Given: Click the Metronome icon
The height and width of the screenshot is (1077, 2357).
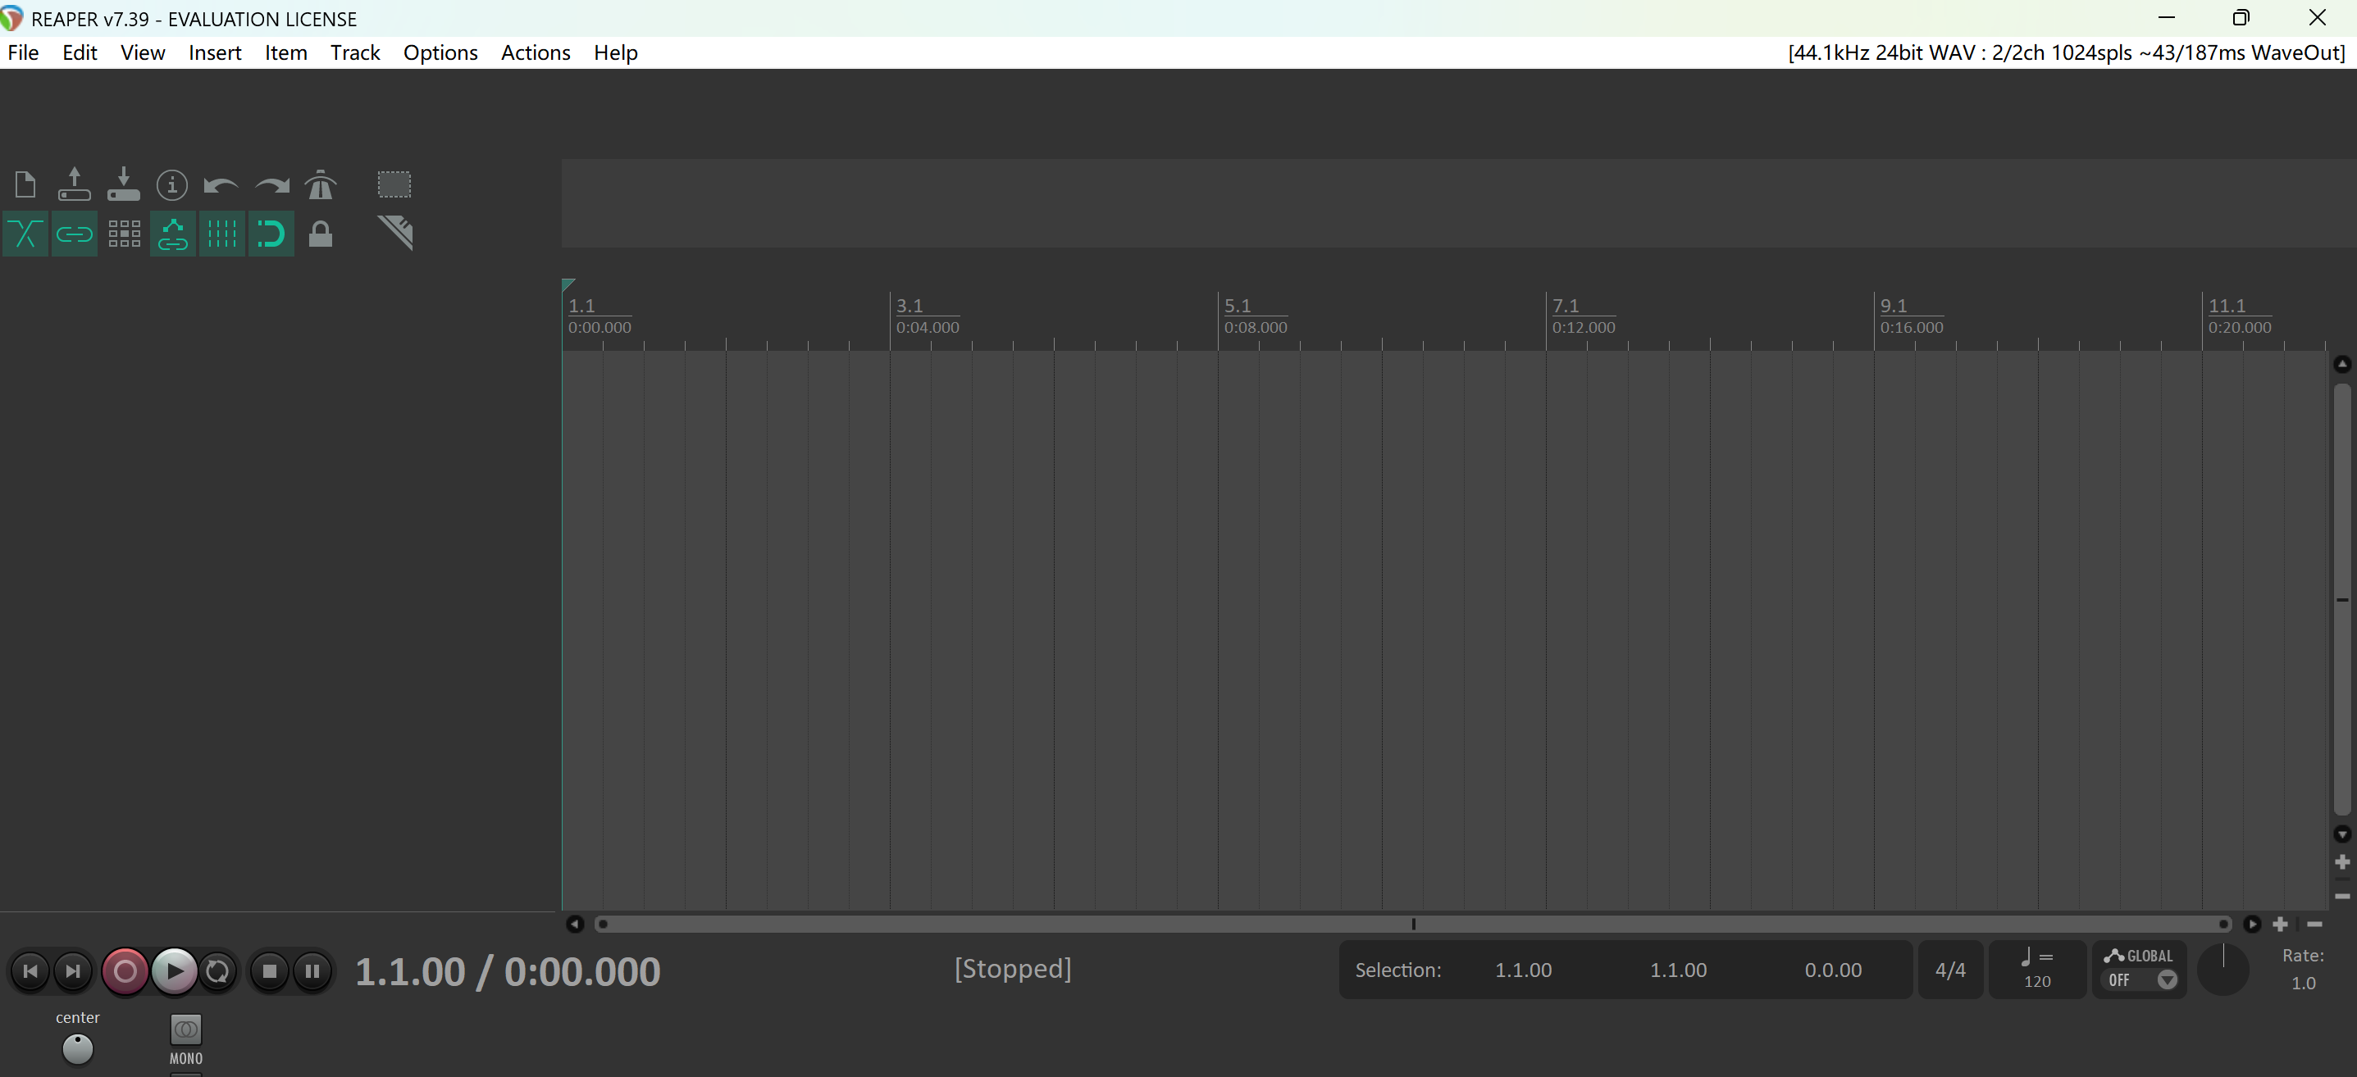Looking at the screenshot, I should click(x=320, y=184).
